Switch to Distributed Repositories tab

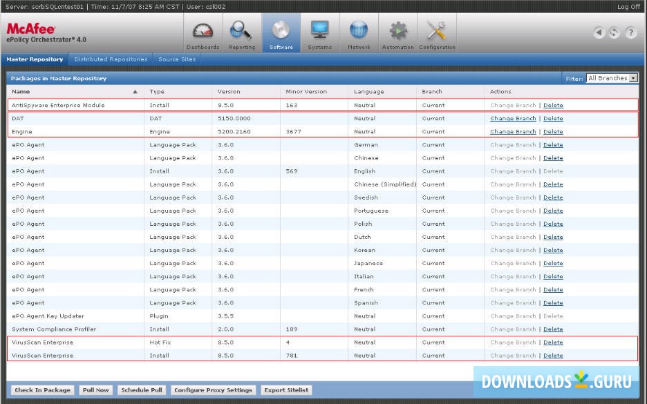pyautogui.click(x=111, y=59)
